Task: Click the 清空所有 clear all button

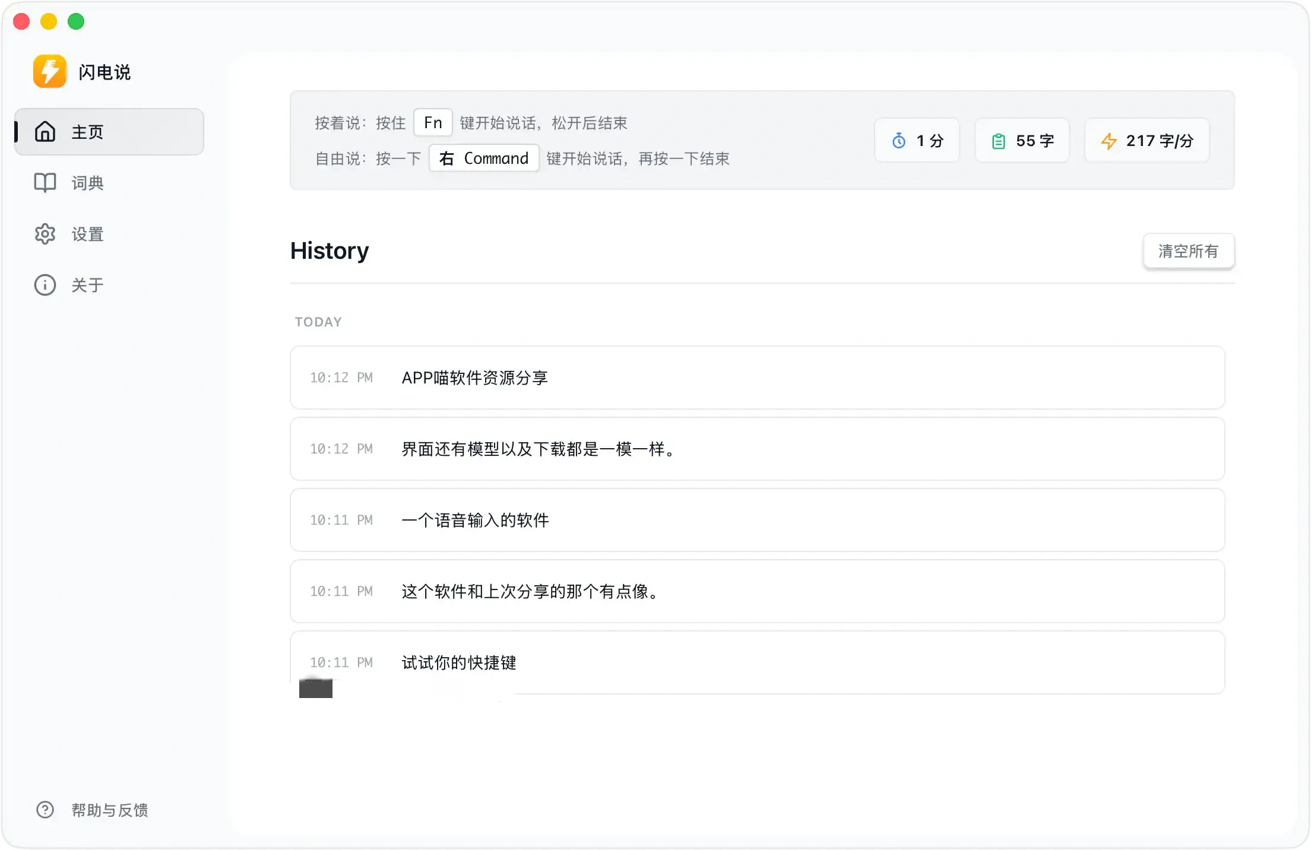Action: 1189,251
